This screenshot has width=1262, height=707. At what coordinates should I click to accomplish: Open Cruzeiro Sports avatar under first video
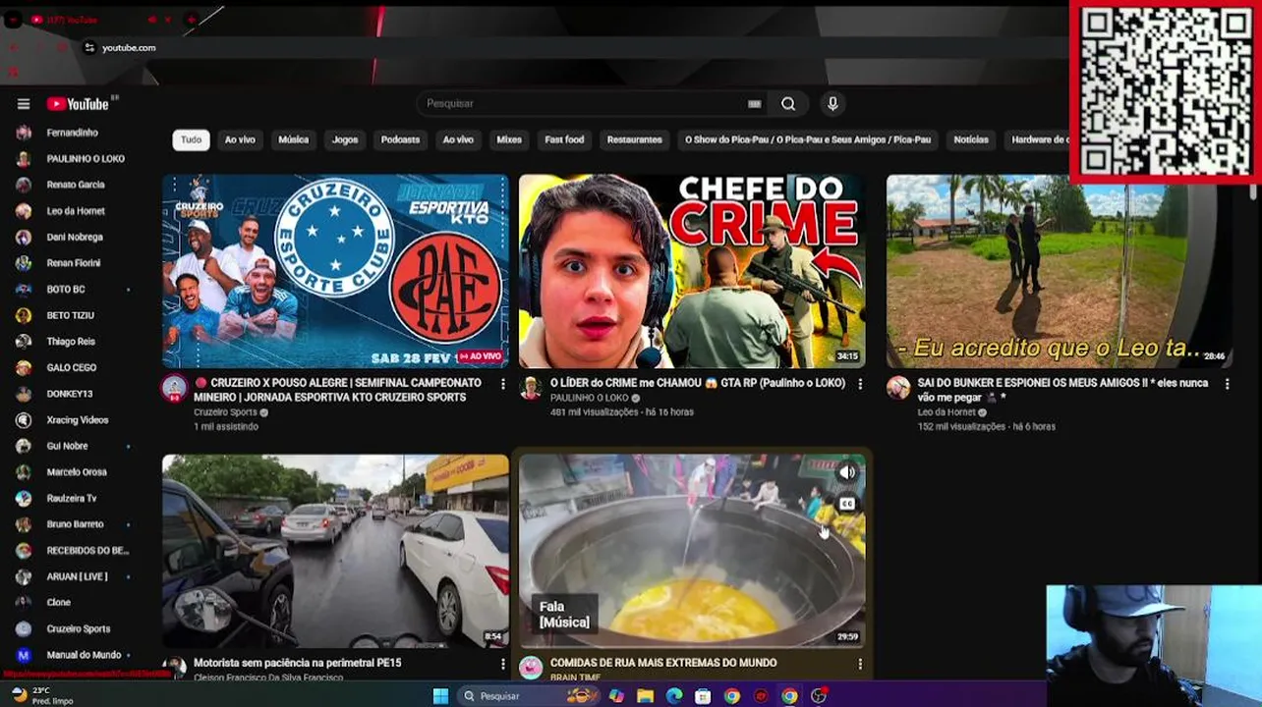coord(174,387)
